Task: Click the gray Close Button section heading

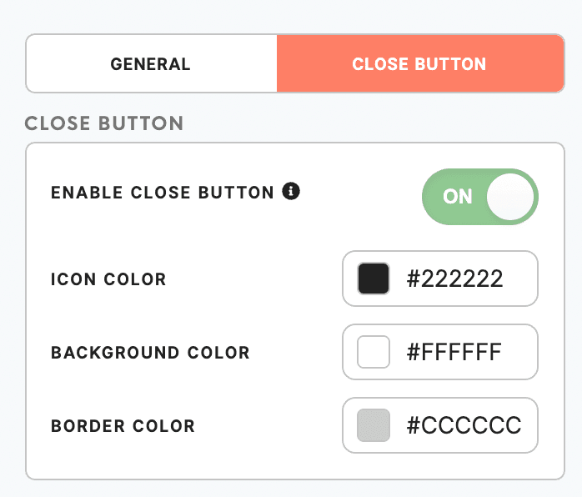Action: tap(104, 123)
